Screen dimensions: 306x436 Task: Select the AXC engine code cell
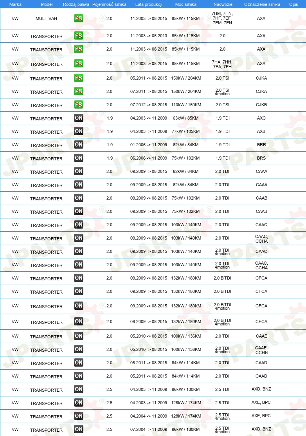tap(261, 118)
